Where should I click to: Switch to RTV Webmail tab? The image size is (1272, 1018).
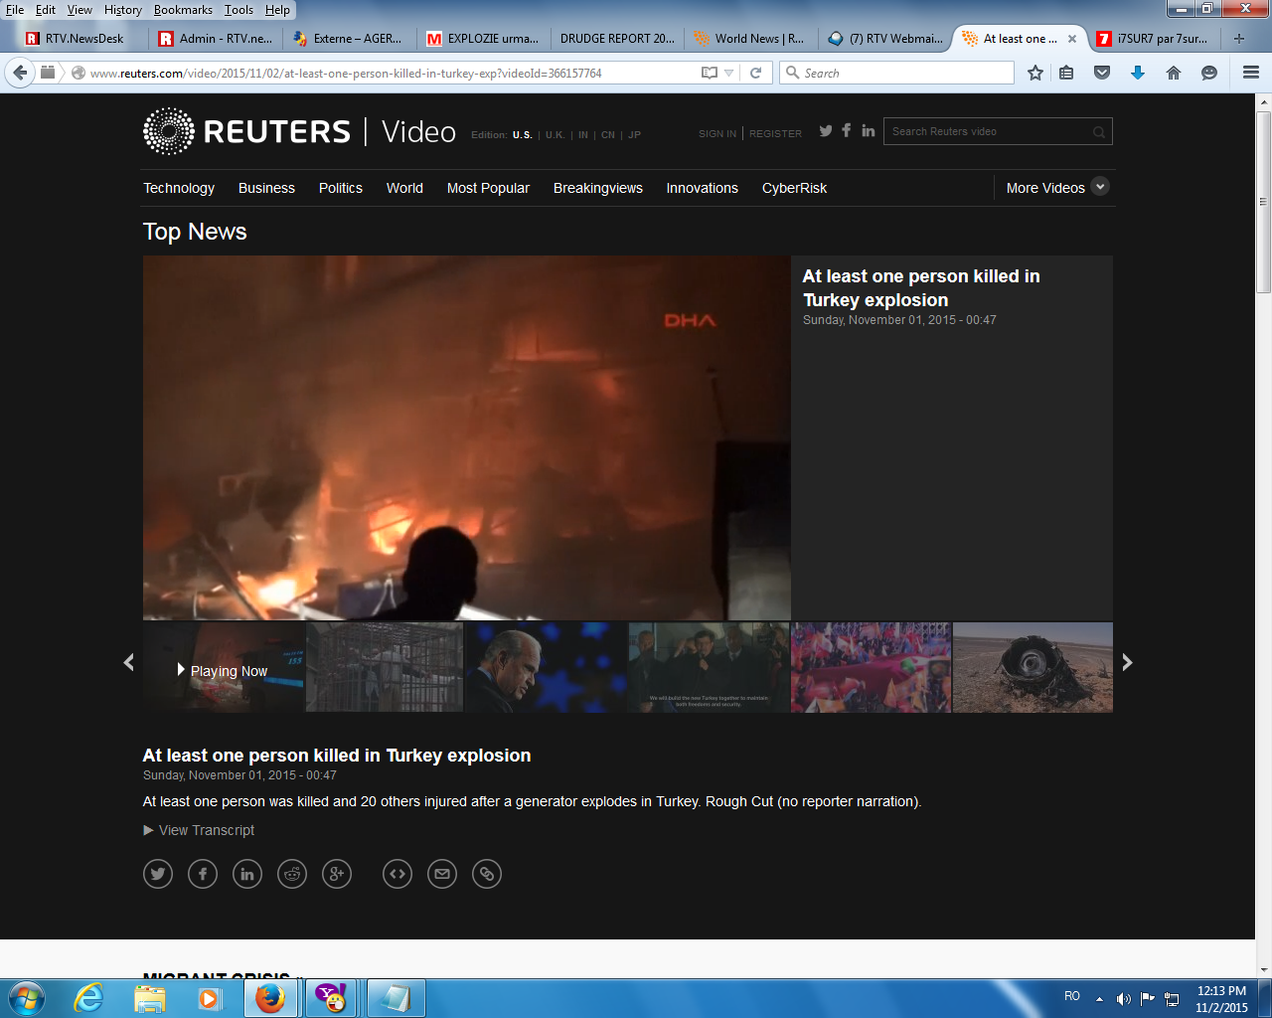coord(884,39)
